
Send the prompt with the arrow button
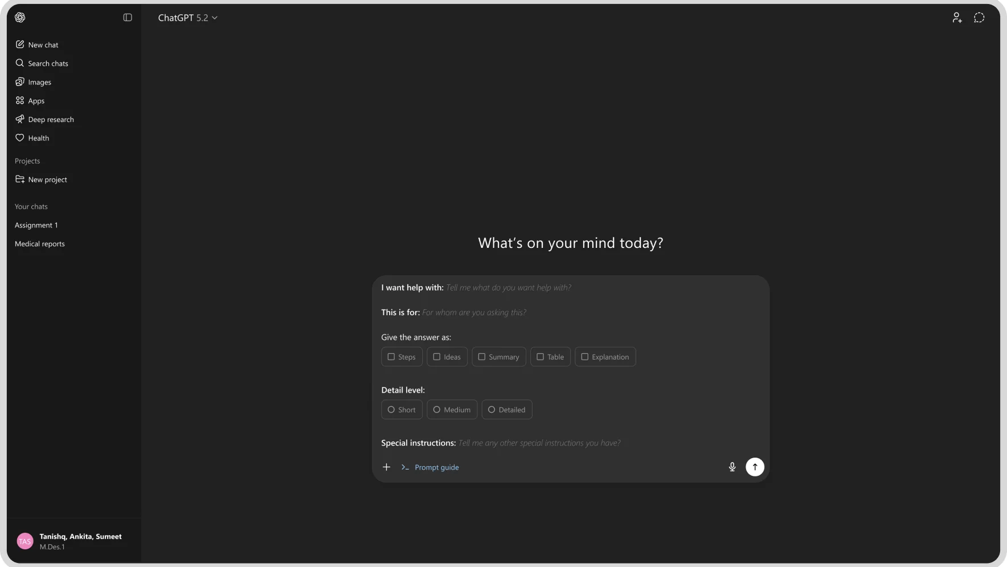pos(755,467)
